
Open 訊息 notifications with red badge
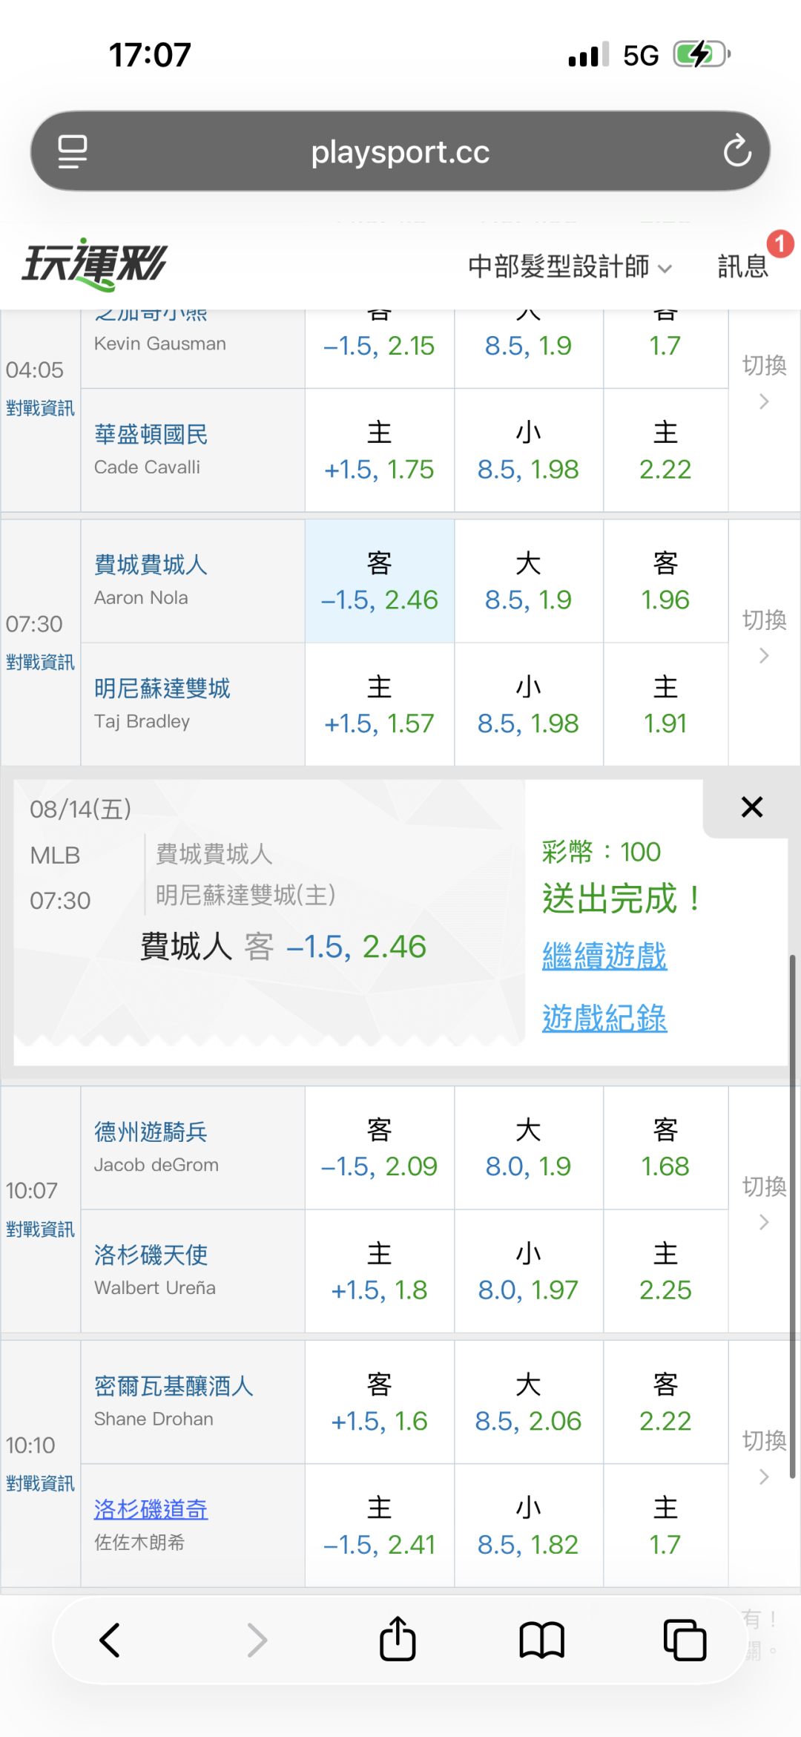743,266
